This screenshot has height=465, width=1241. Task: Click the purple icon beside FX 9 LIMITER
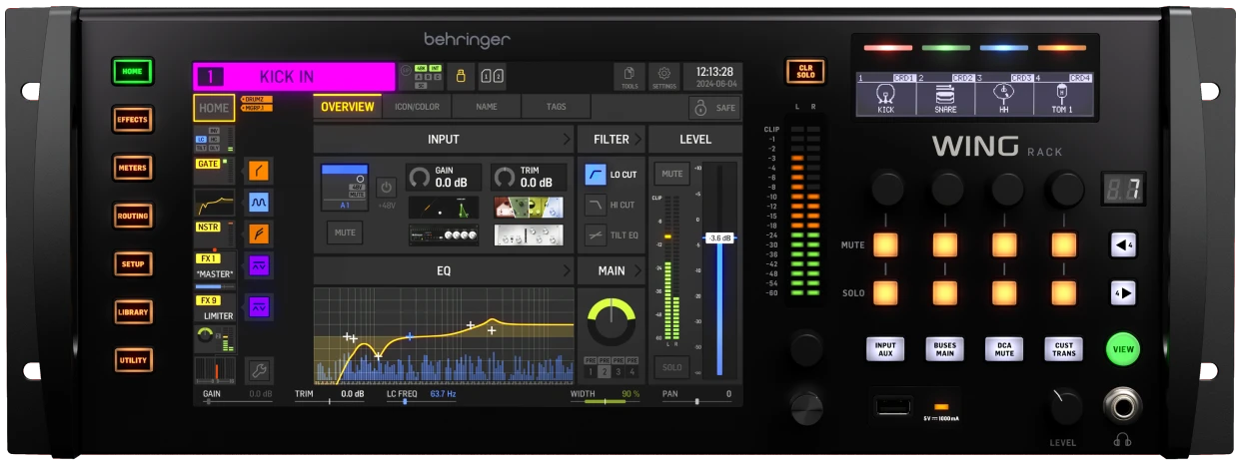(x=259, y=305)
